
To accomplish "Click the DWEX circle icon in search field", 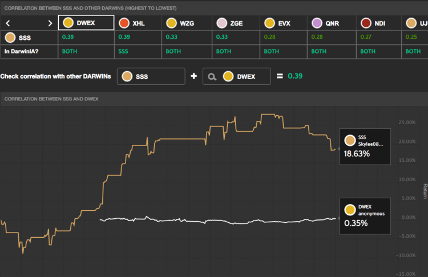I will pyautogui.click(x=228, y=76).
